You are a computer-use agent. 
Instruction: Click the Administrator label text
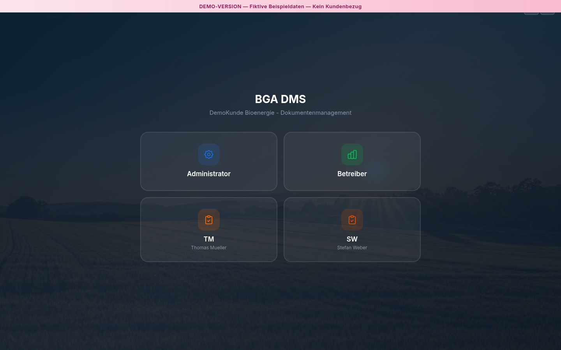point(209,174)
